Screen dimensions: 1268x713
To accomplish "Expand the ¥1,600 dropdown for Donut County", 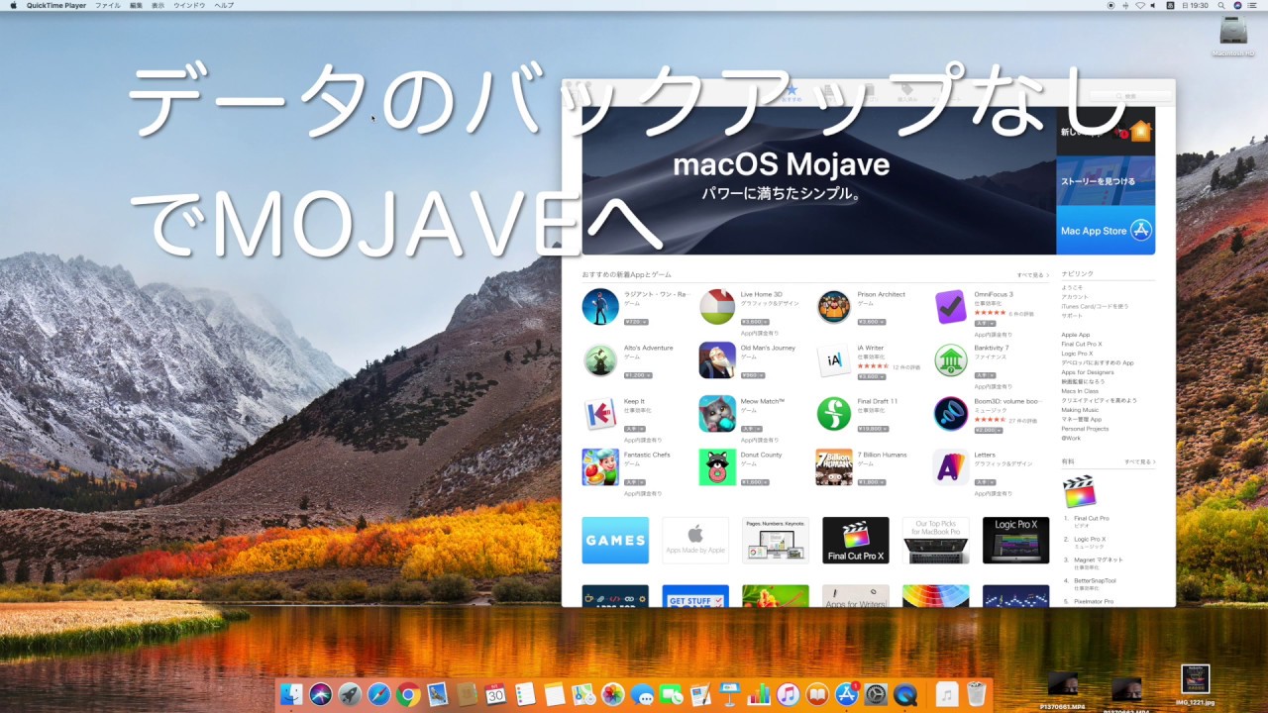I will pos(754,482).
